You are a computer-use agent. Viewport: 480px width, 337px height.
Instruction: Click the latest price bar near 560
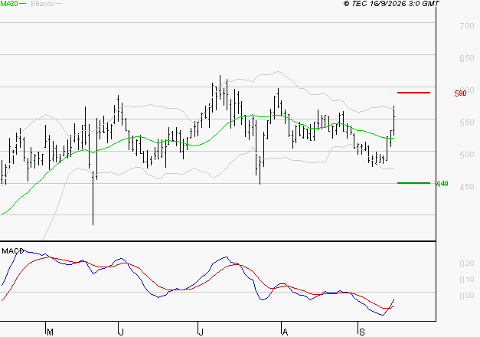[394, 120]
